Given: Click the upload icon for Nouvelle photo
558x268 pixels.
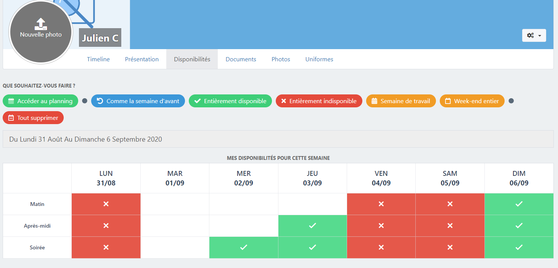Looking at the screenshot, I should (41, 24).
